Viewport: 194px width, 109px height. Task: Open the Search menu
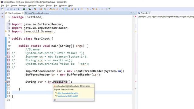[41, 5]
